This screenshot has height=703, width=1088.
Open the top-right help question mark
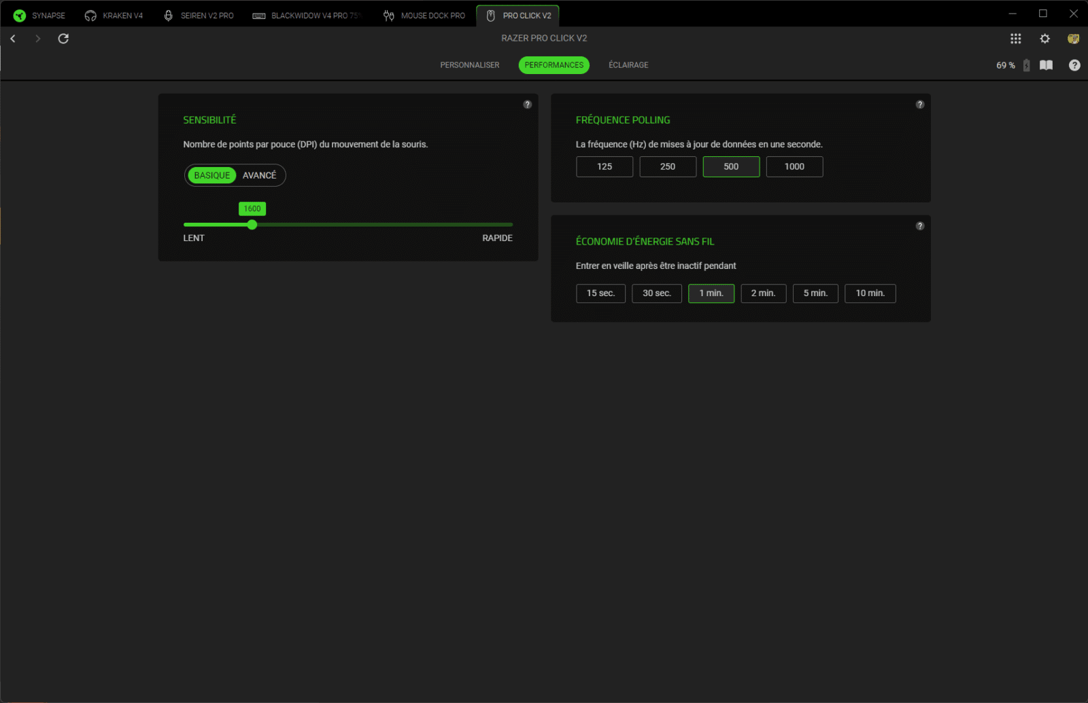(1074, 65)
